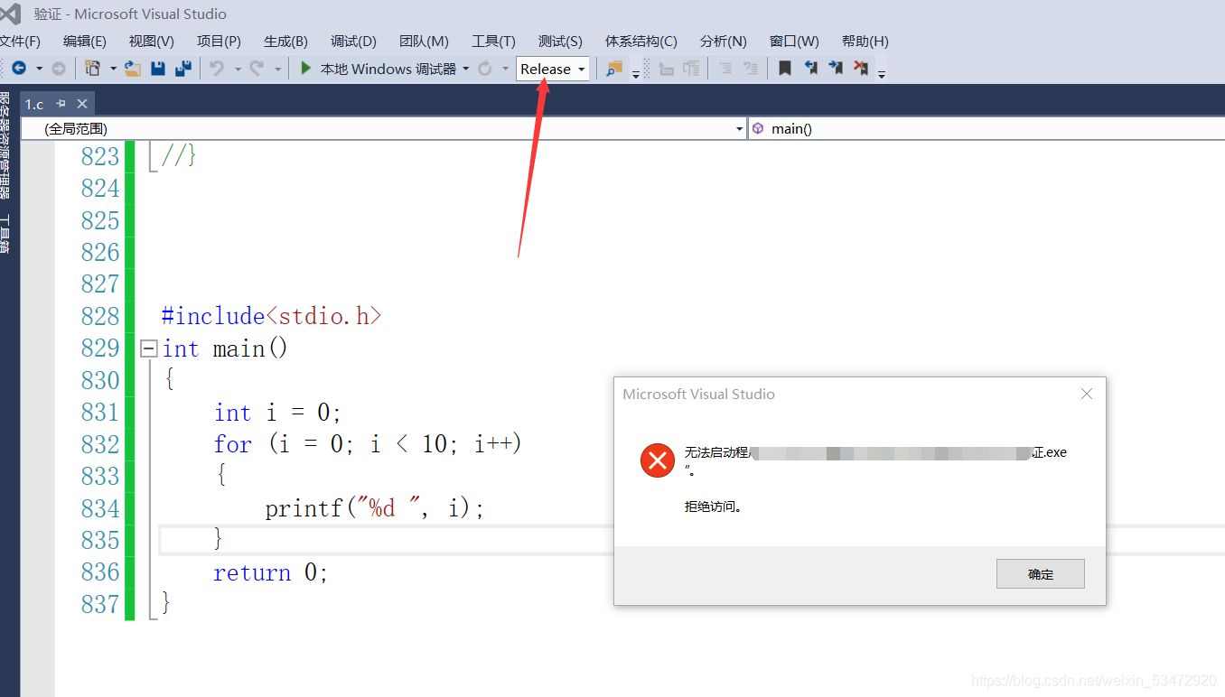The image size is (1225, 697).
Task: Click the decrease indent icon
Action: 725,69
